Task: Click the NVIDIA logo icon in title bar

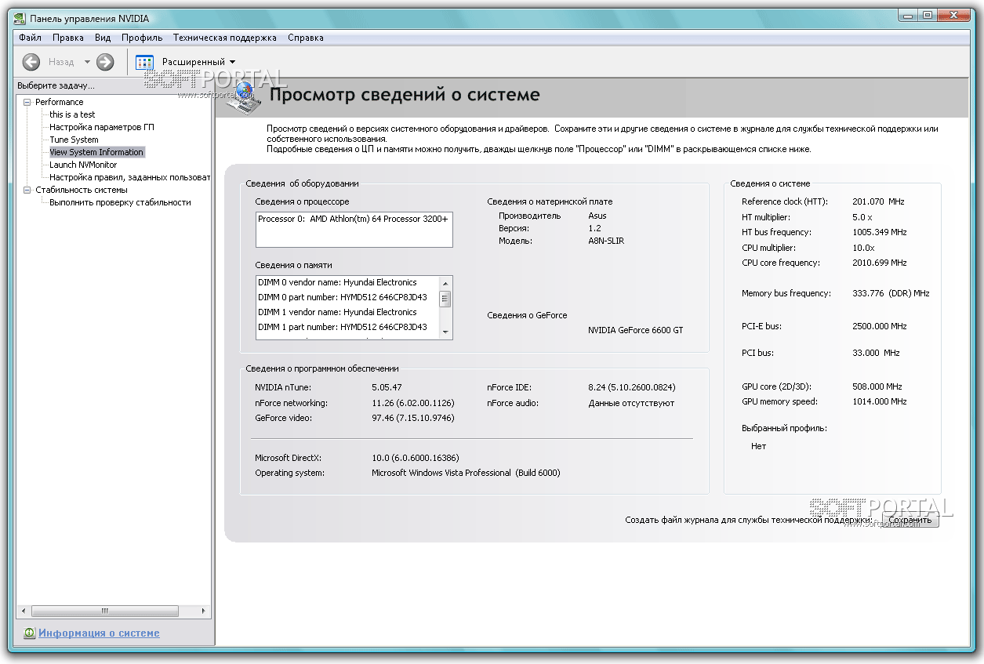Action: click(20, 19)
